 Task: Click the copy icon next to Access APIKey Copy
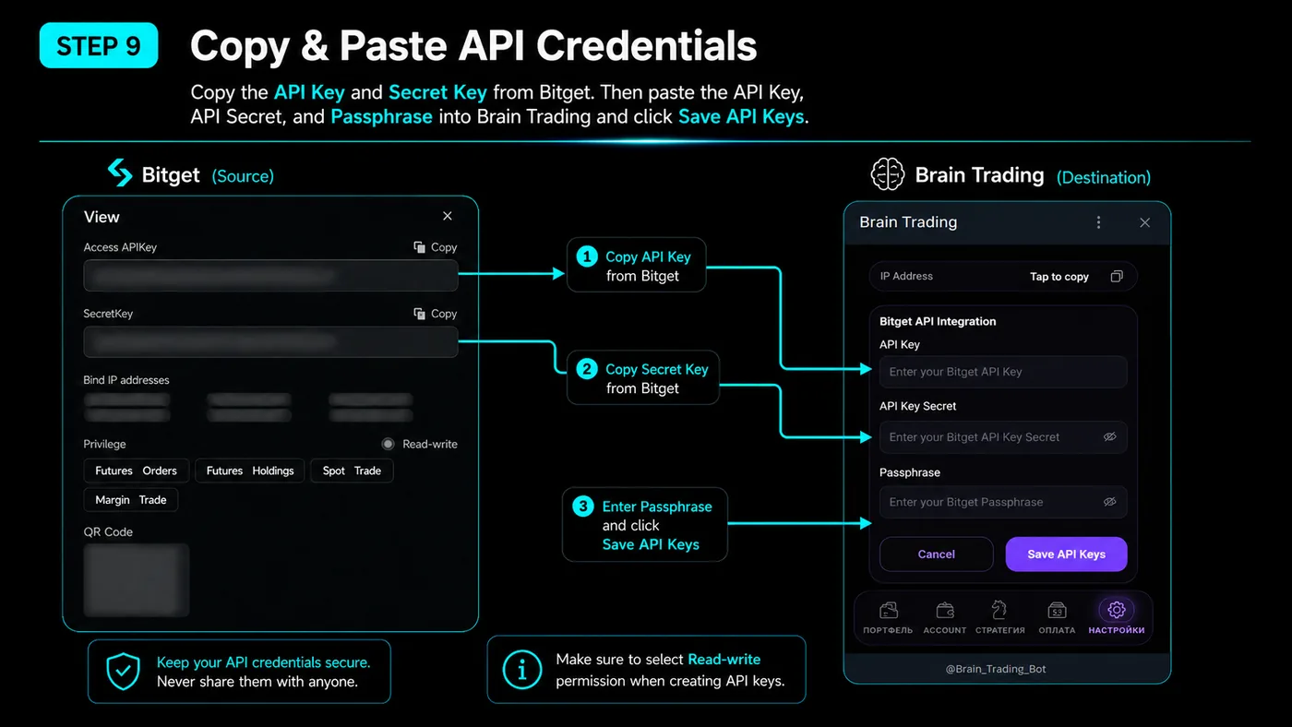point(419,247)
